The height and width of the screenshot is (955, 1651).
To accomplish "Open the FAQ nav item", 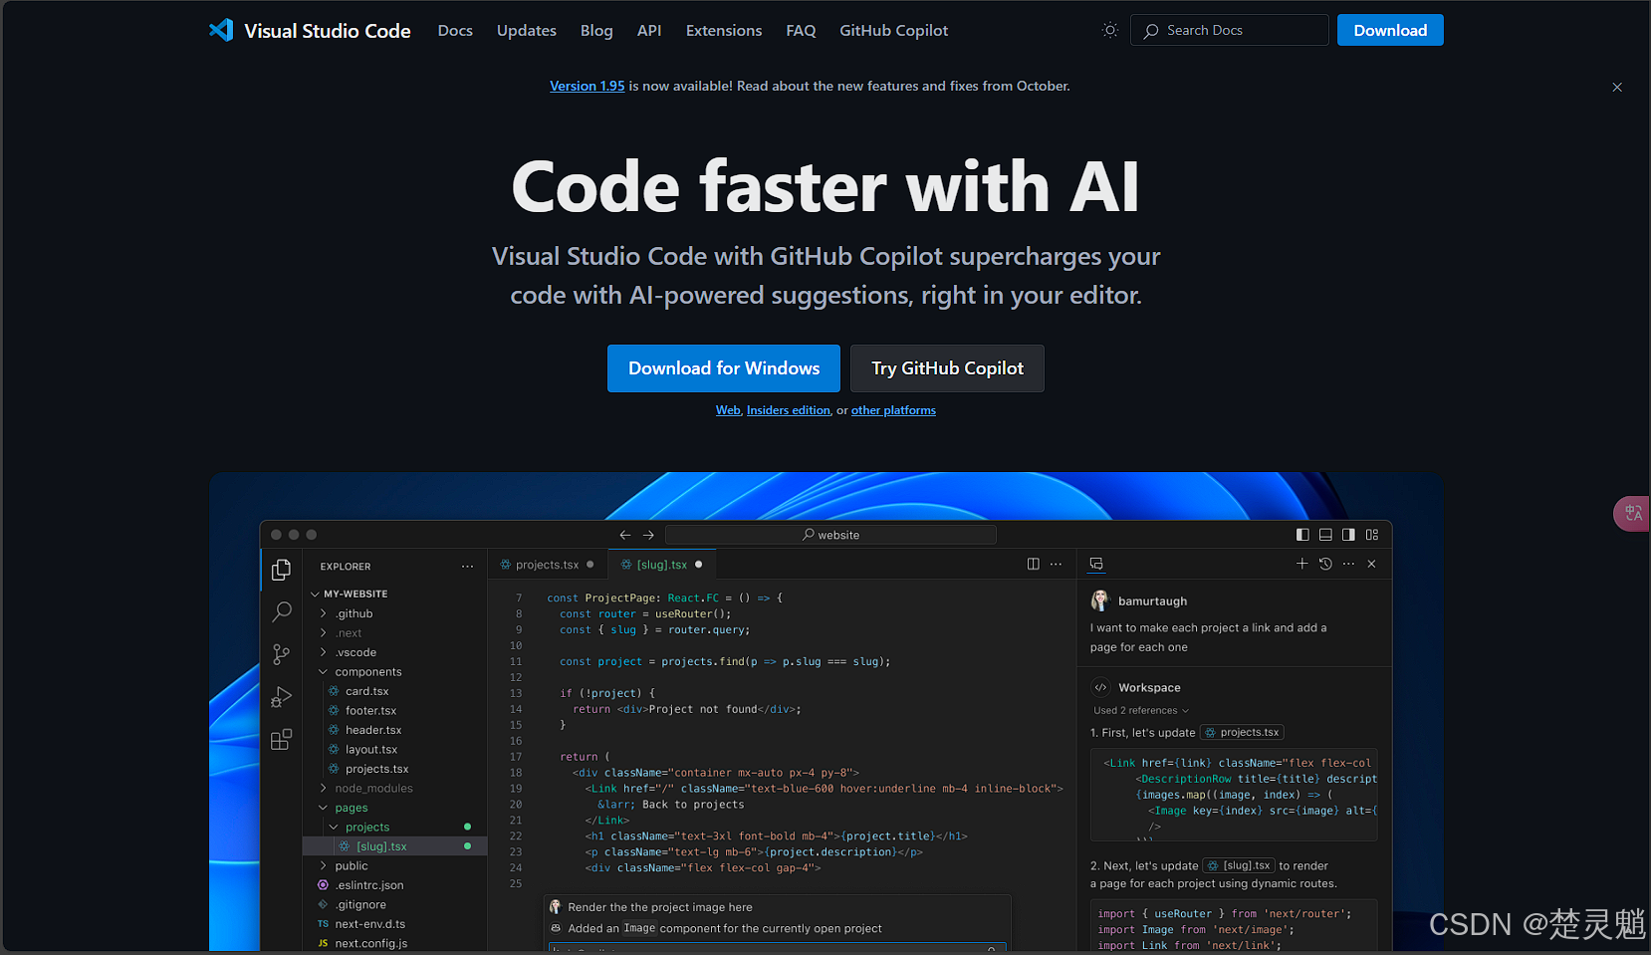I will [801, 31].
